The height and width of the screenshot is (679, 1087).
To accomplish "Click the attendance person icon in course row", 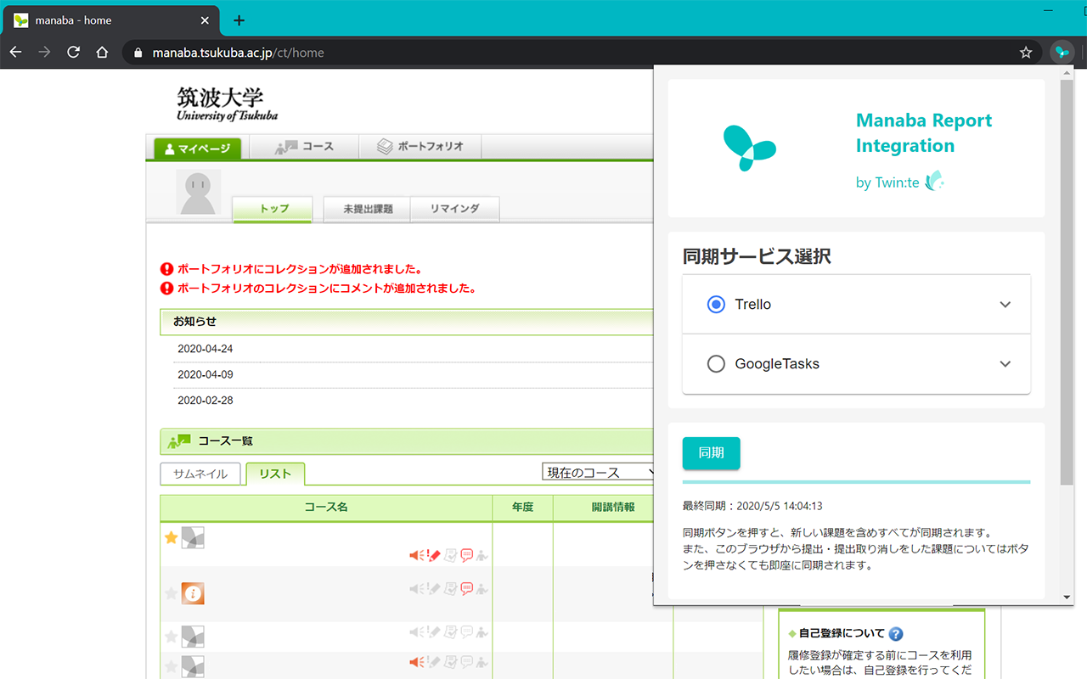I will click(x=482, y=556).
